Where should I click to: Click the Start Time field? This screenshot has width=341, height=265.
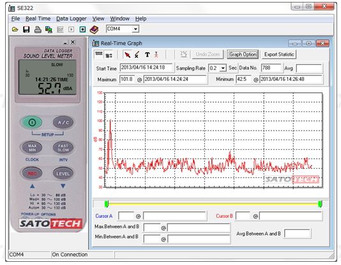click(146, 68)
